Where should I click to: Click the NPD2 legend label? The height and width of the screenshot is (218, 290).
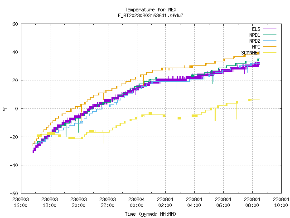coord(255,41)
